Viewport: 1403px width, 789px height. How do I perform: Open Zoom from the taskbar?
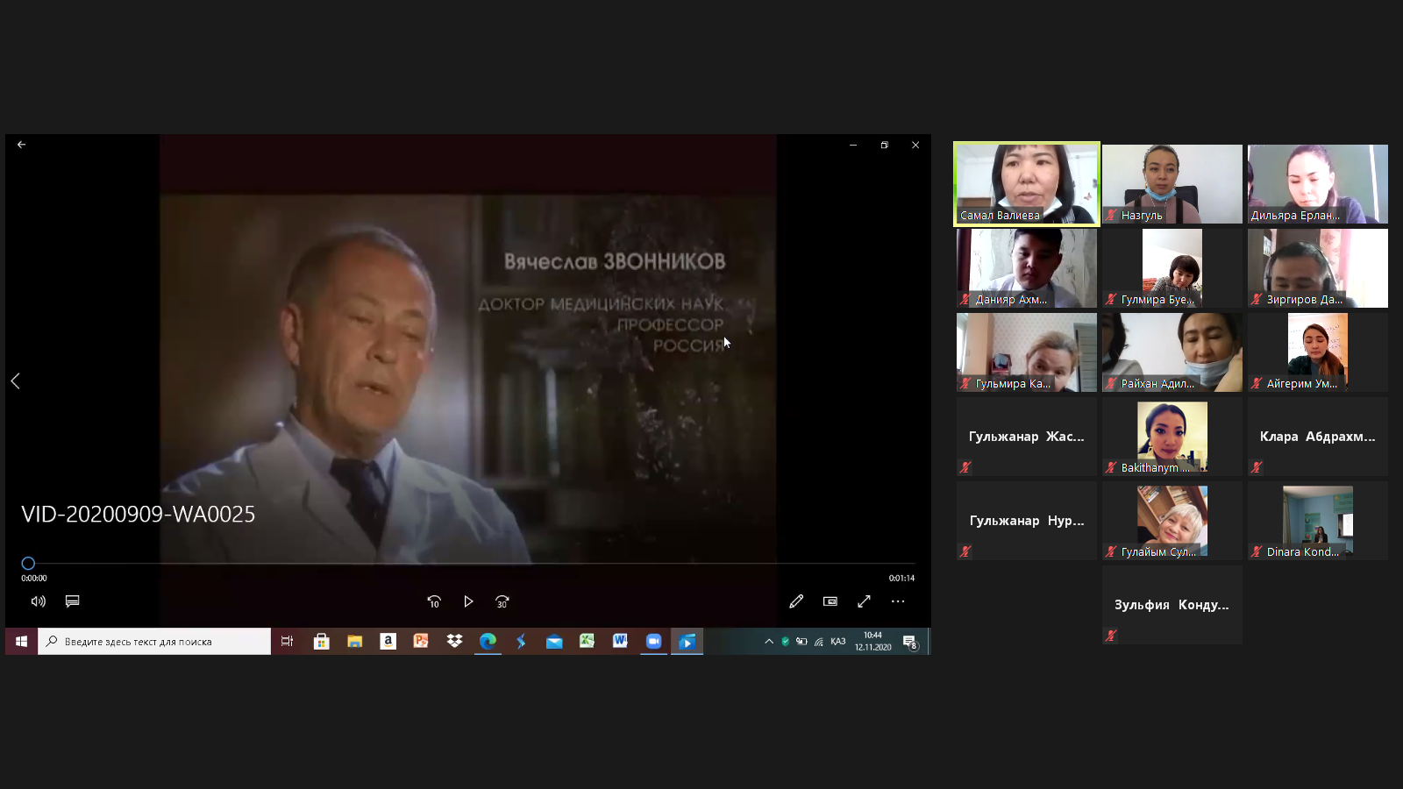pos(653,642)
